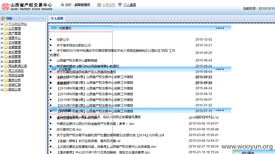The width and height of the screenshot is (275, 154).
Task: Open the 待办事宜 popup panel
Action: [x=254, y=152]
